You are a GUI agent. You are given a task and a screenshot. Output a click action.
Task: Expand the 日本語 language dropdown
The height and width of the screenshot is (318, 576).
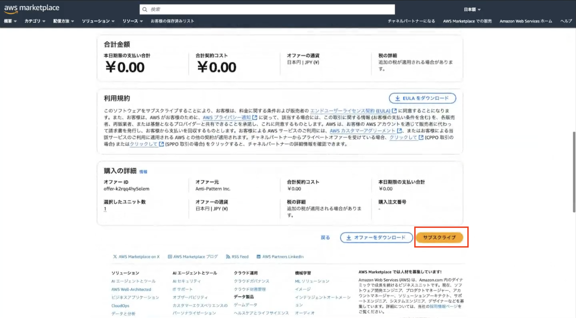point(472,10)
